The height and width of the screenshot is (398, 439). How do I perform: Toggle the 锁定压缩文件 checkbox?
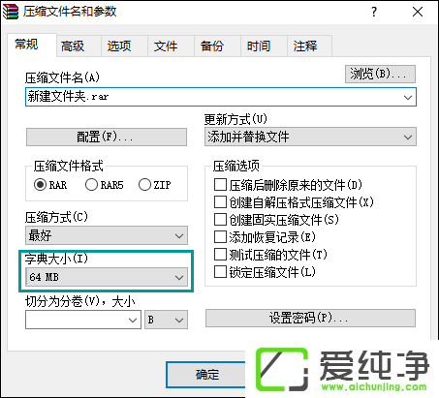[x=220, y=272]
